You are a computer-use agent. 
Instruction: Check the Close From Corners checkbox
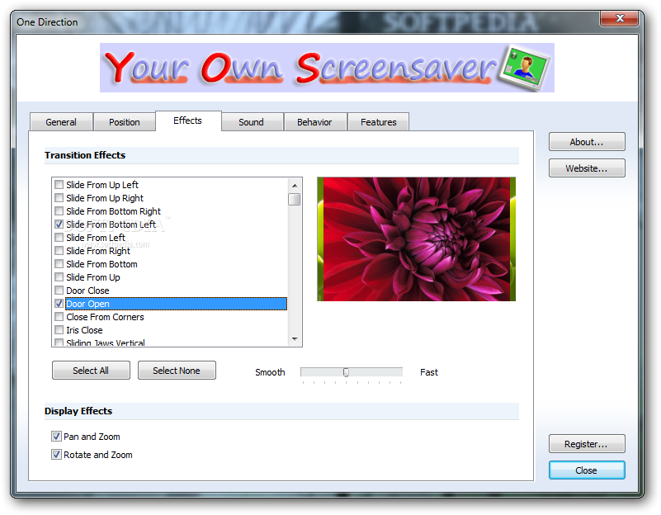pyautogui.click(x=59, y=316)
